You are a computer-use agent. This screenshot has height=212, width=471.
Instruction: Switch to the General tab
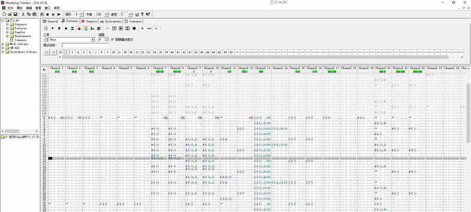50,21
